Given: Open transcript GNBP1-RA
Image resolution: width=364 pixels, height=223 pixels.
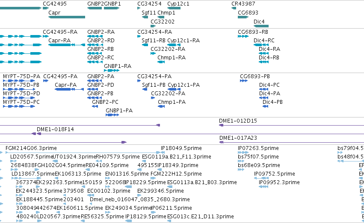Looking at the screenshot, I should click(118, 66).
